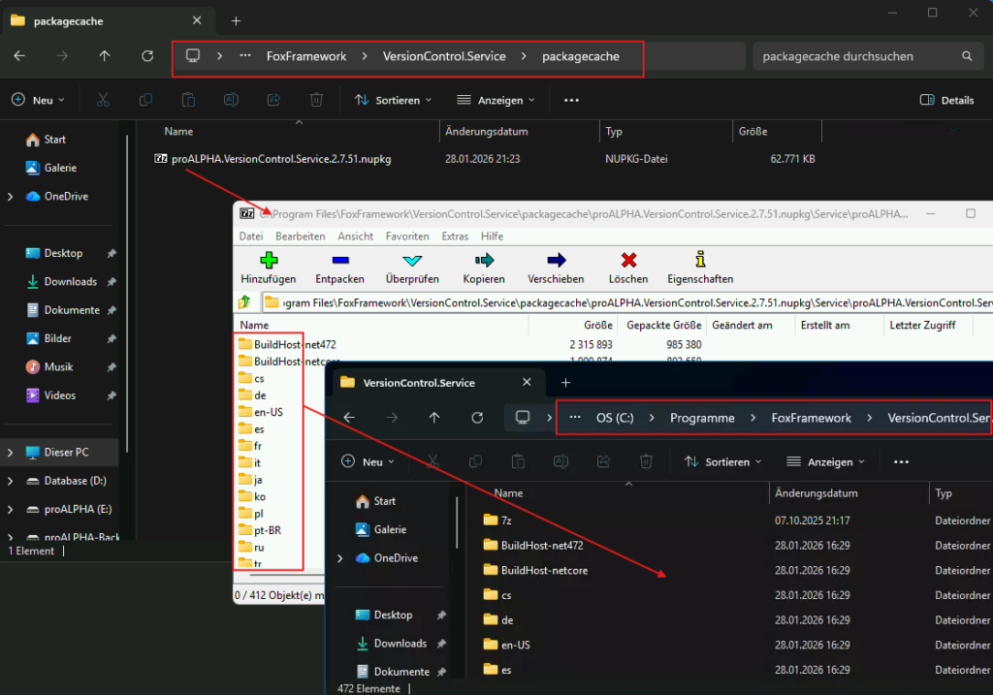993x695 pixels.
Task: Click the 7-Zip Entpacken extract icon
Action: (x=340, y=261)
